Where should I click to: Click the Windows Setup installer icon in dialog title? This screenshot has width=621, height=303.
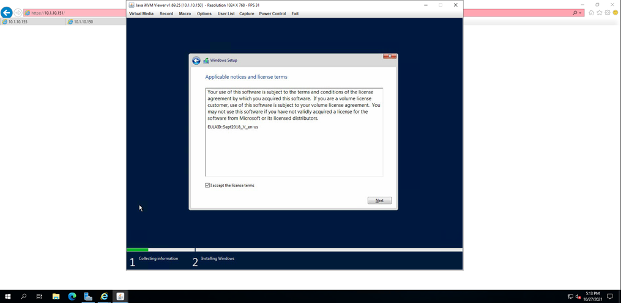206,60
